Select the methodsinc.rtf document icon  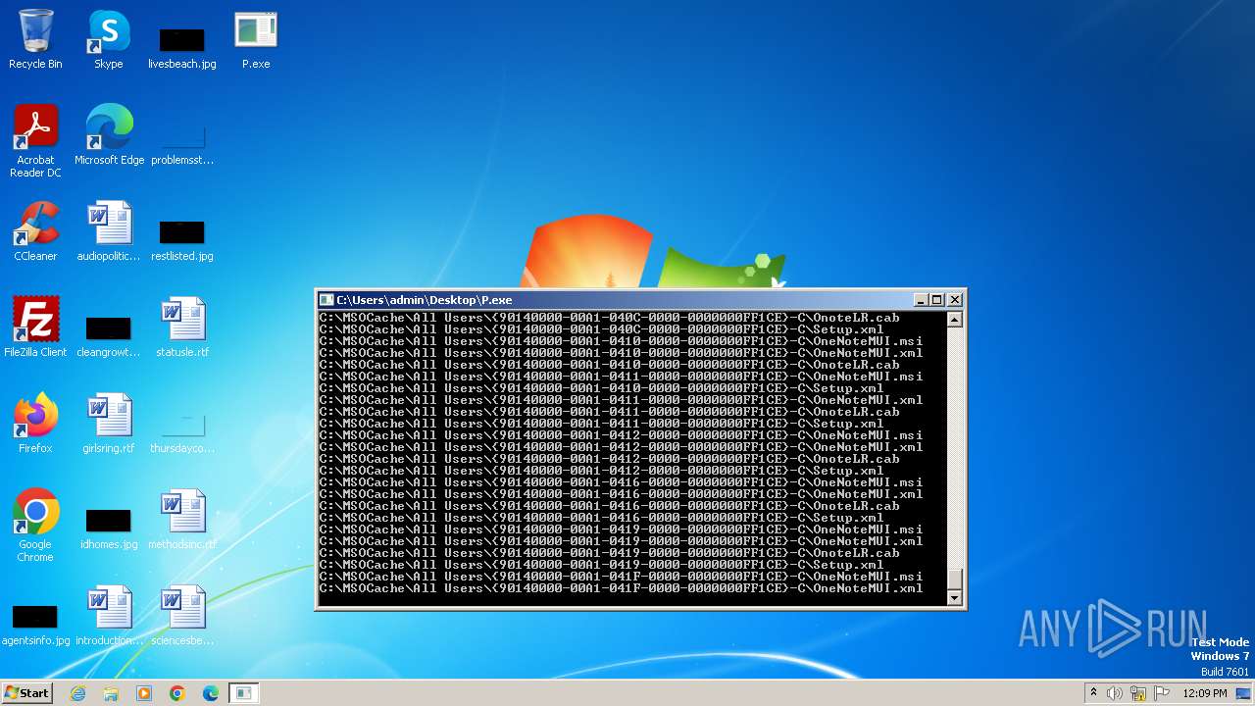(182, 521)
